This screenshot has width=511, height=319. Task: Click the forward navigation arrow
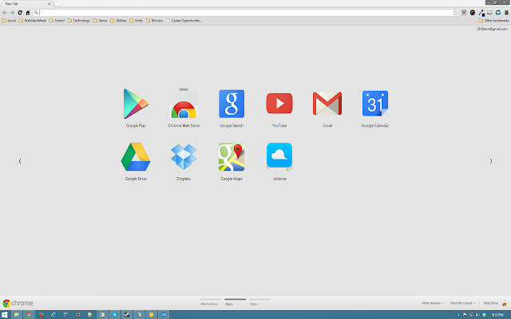click(12, 13)
